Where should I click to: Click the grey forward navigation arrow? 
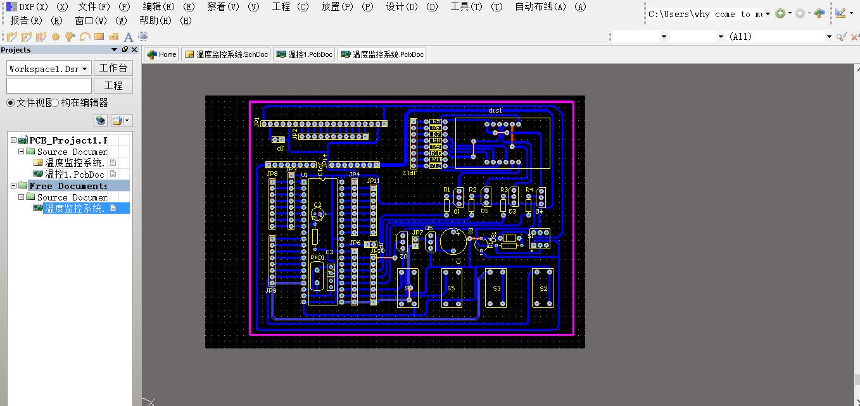[800, 13]
